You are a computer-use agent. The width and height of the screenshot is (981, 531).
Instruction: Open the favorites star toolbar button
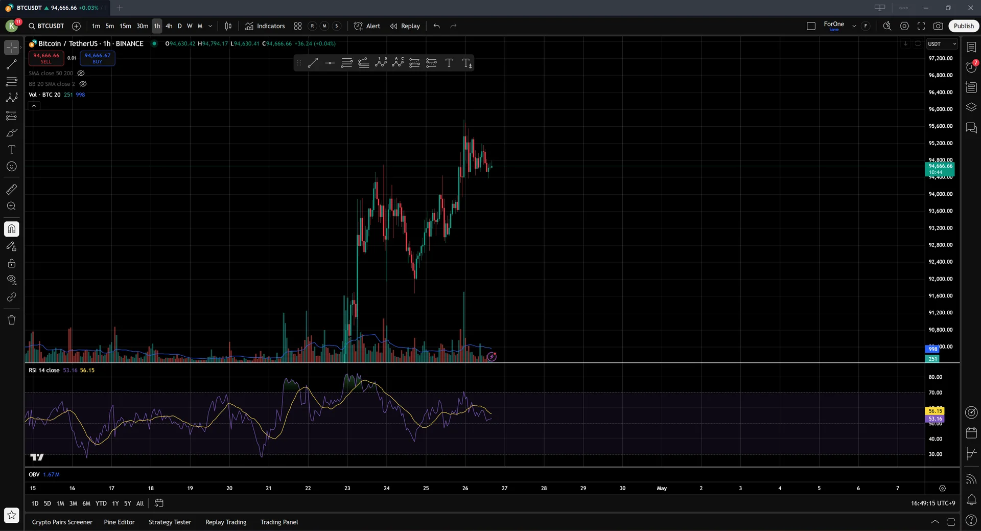(11, 515)
